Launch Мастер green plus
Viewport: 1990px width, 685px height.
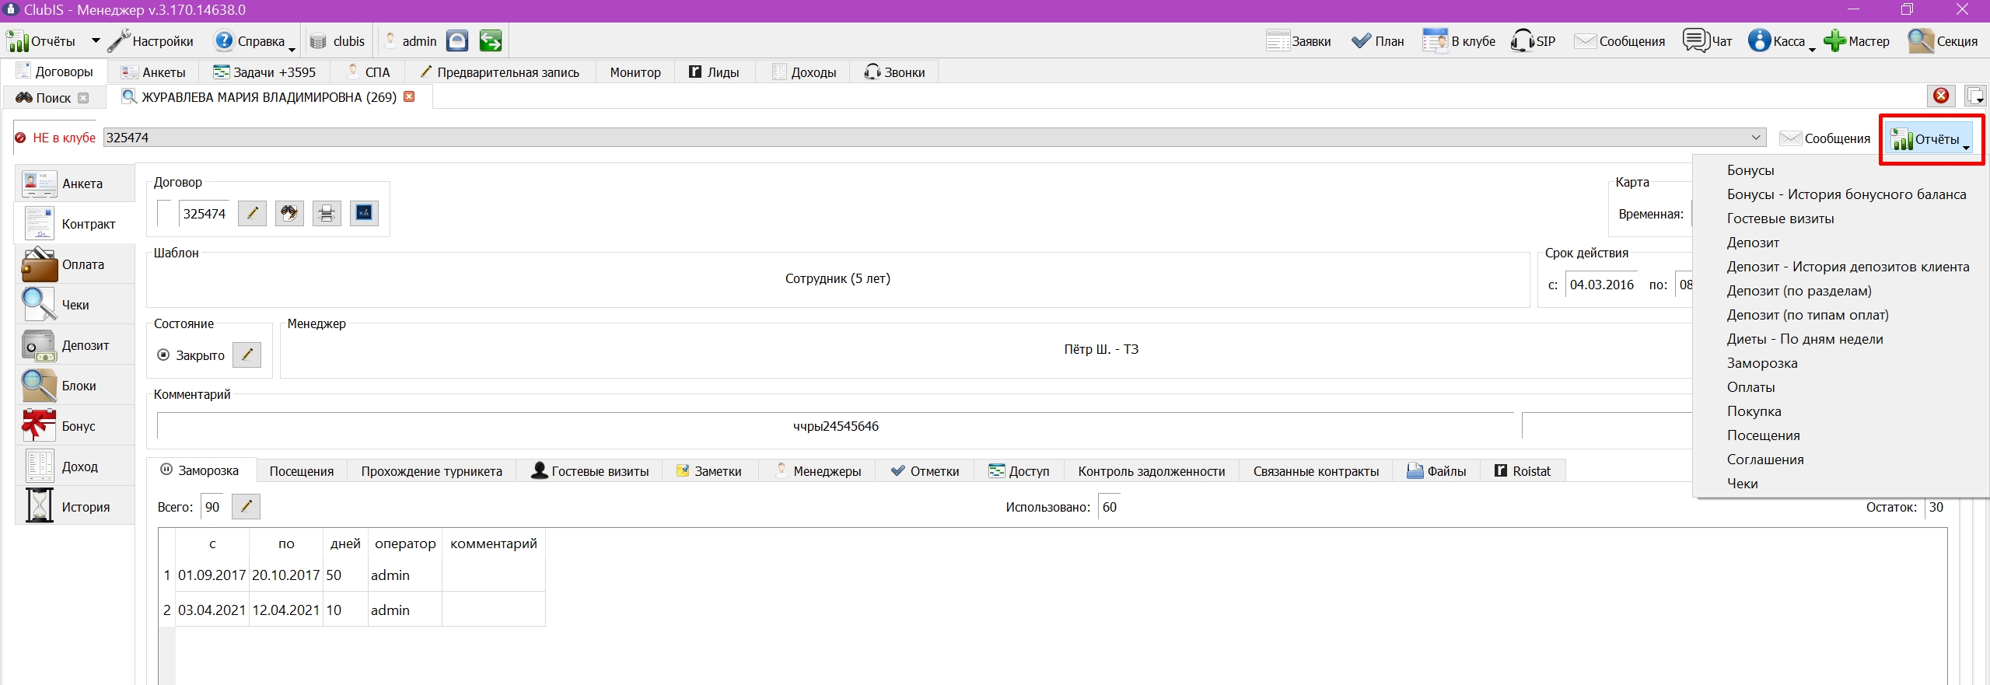[x=1856, y=41]
